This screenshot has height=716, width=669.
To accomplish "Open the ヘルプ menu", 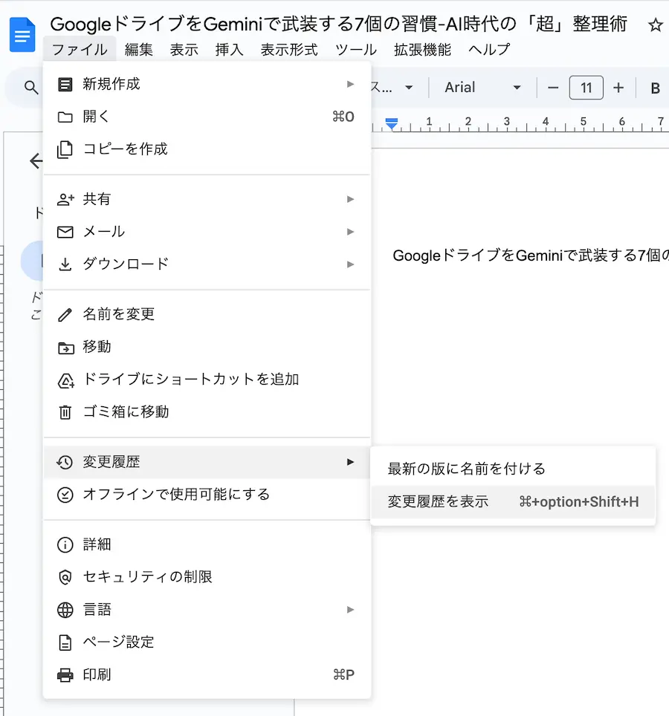I will [490, 50].
